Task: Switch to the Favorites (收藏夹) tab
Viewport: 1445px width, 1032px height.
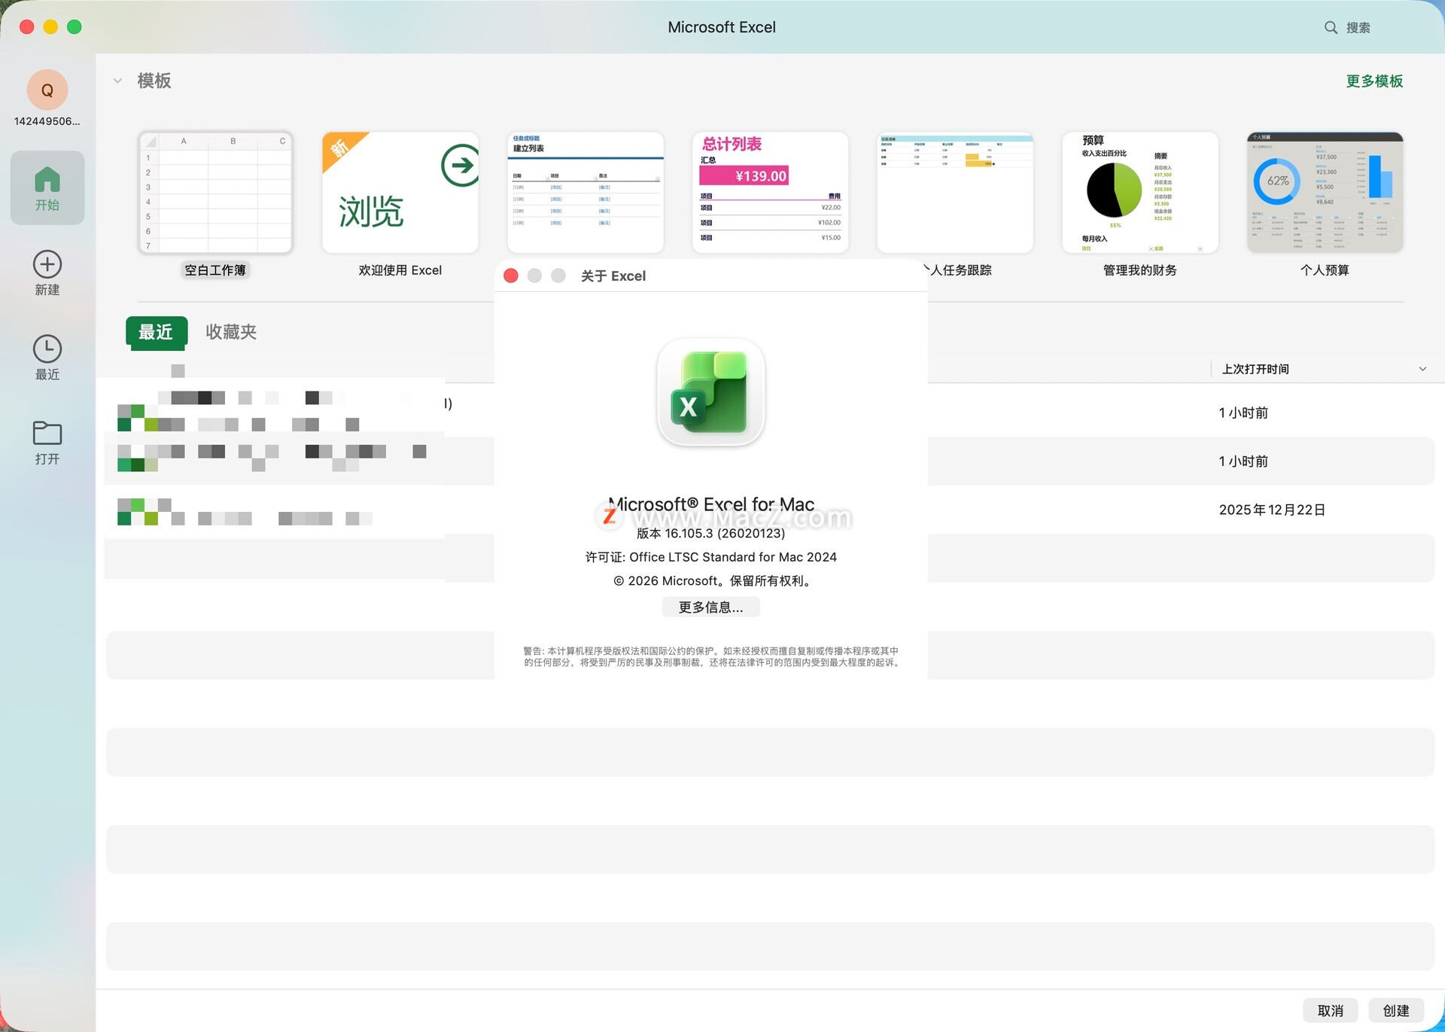Action: (x=231, y=332)
